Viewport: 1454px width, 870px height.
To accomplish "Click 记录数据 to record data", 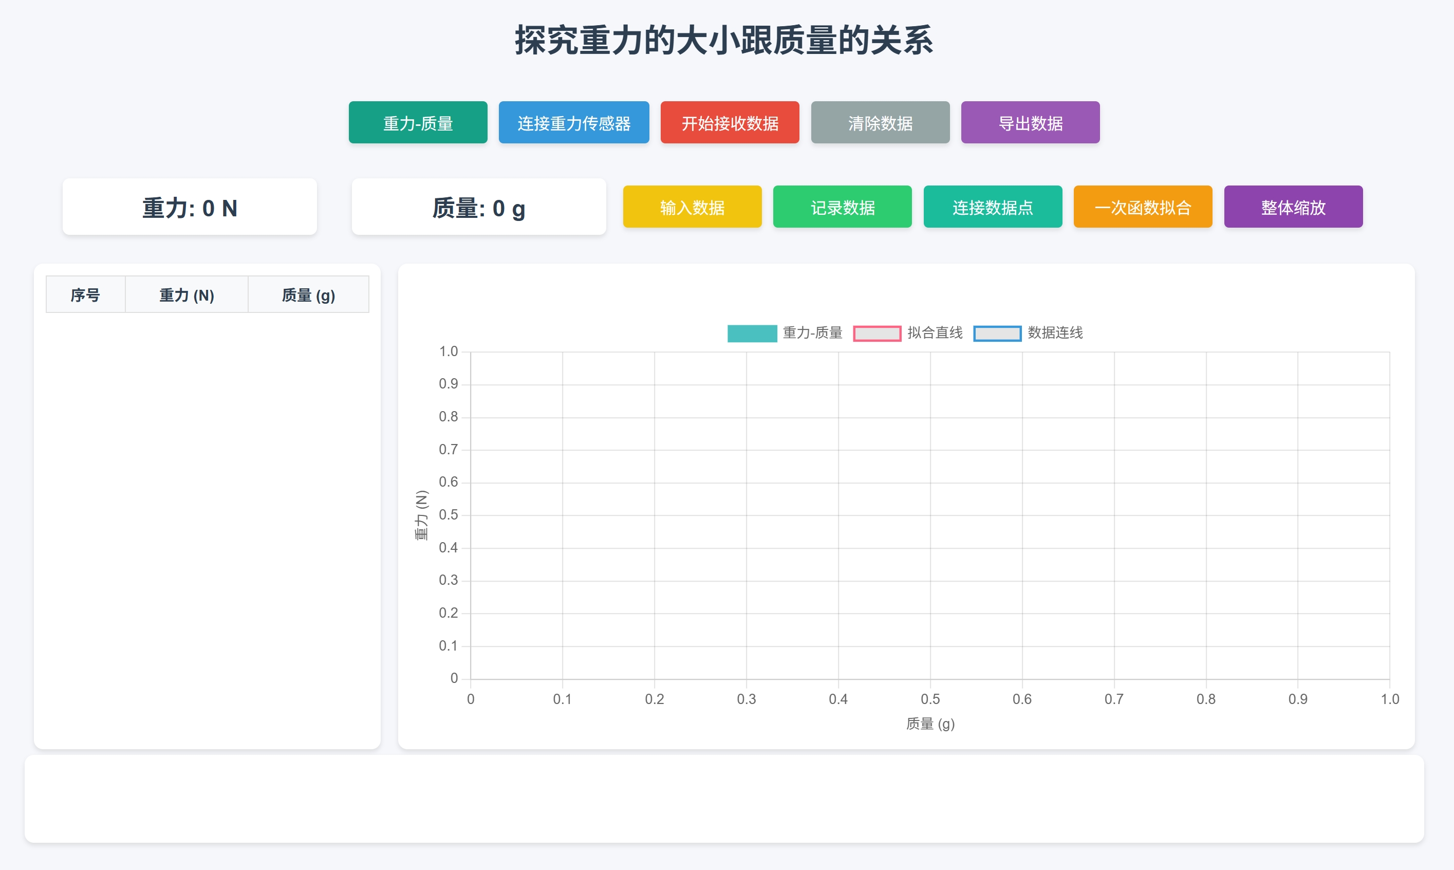I will click(x=842, y=207).
